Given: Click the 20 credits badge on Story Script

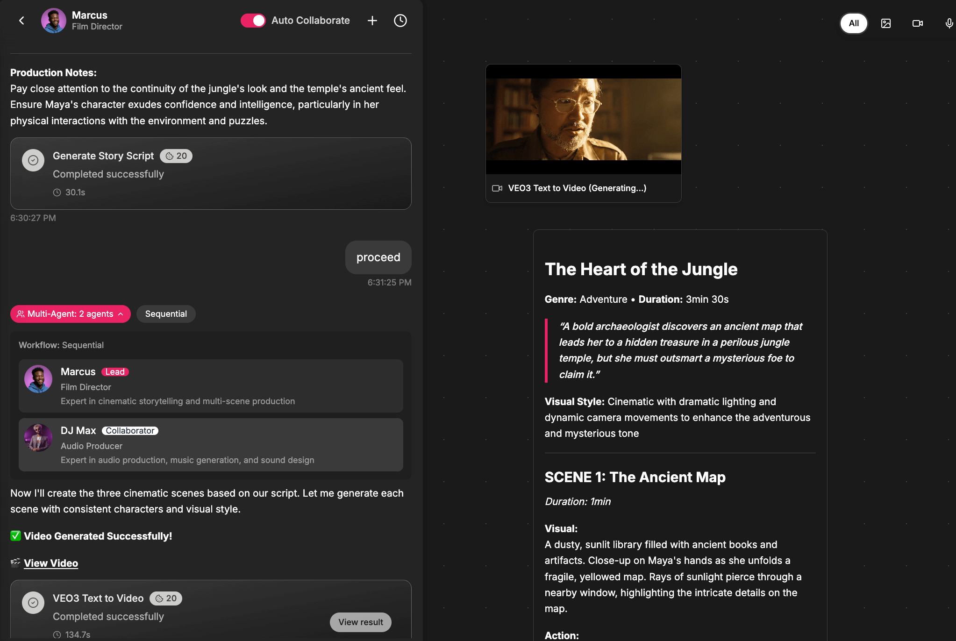Looking at the screenshot, I should 176,156.
